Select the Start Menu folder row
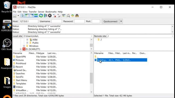Viewport: 175px width, 98px height. [x=35, y=80]
